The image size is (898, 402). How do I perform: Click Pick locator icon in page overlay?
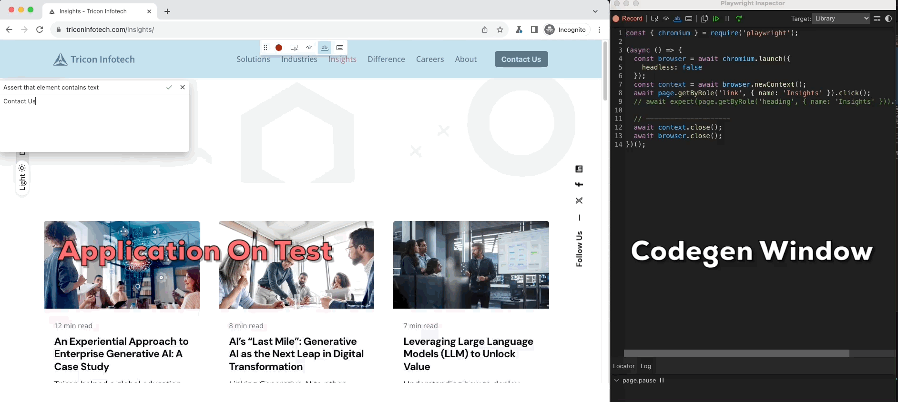(294, 48)
